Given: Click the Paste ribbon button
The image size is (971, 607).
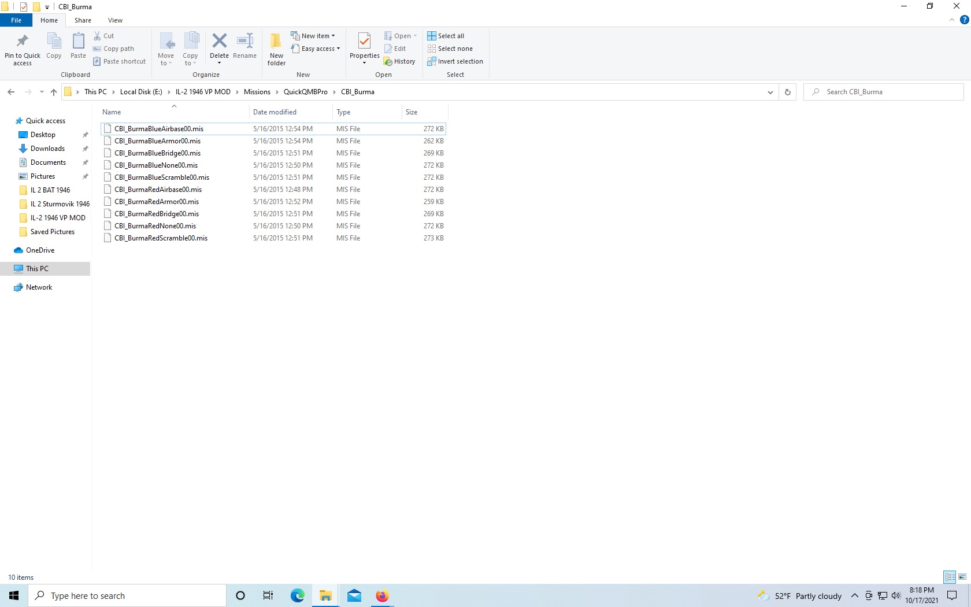Looking at the screenshot, I should pos(78,46).
